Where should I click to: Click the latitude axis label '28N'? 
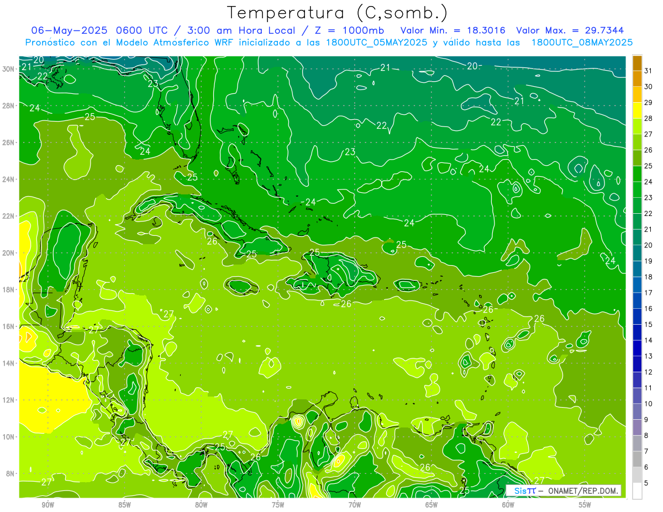pyautogui.click(x=8, y=105)
